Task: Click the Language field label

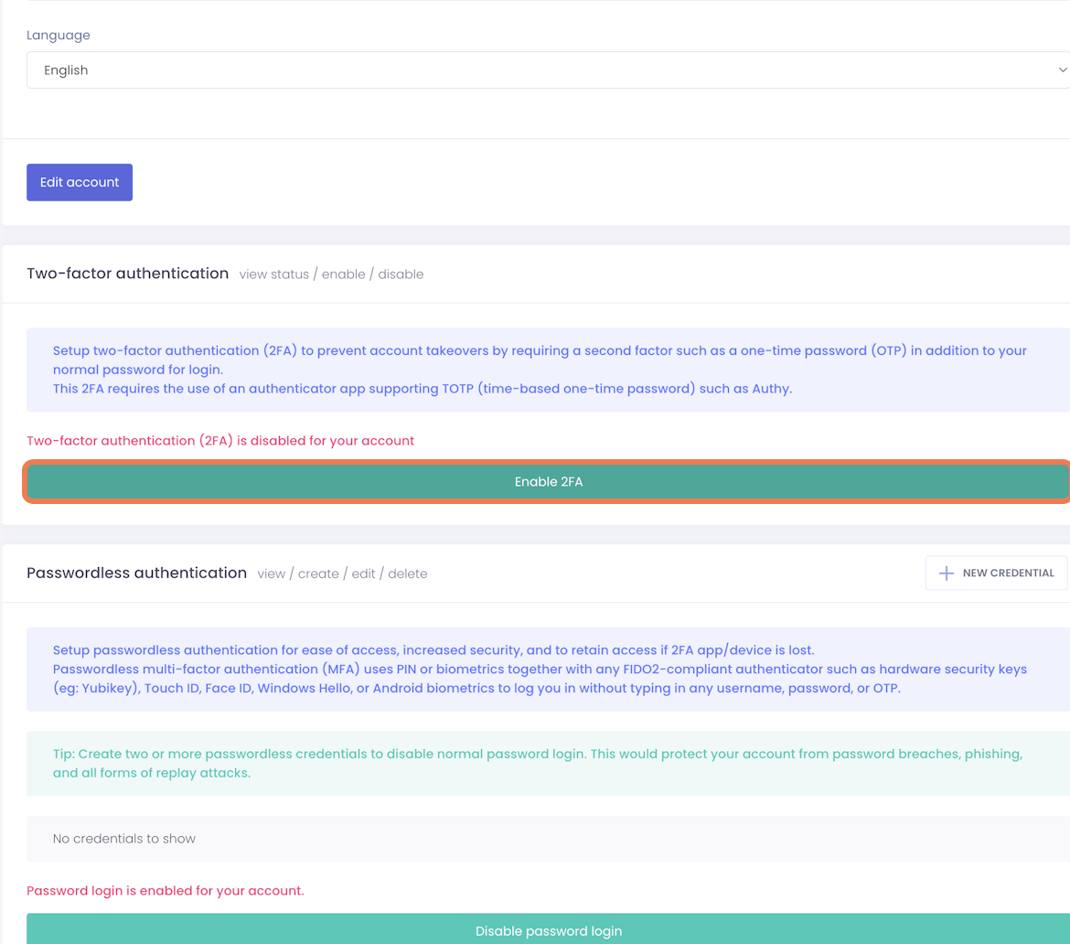Action: [59, 36]
